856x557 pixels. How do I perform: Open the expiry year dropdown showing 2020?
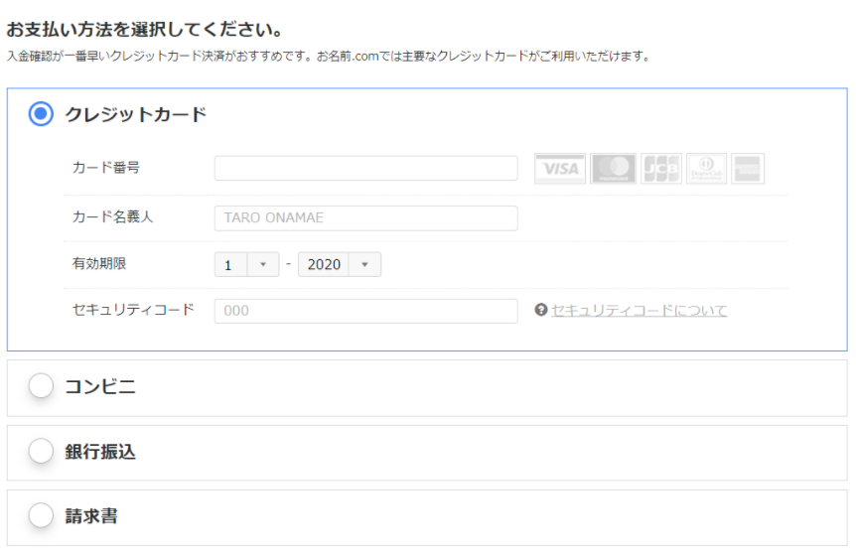340,264
